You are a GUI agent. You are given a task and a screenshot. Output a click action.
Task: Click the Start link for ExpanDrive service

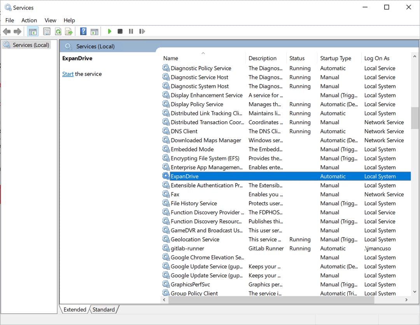pyautogui.click(x=68, y=74)
